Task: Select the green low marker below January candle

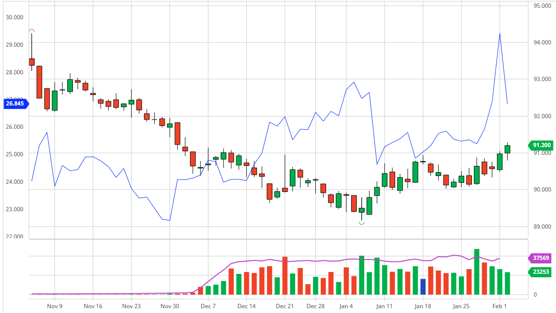Action: pyautogui.click(x=361, y=223)
